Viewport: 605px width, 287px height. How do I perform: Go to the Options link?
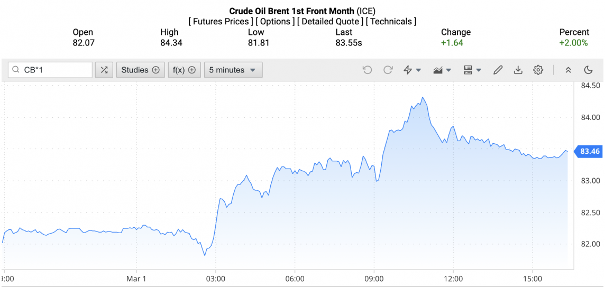(275, 22)
